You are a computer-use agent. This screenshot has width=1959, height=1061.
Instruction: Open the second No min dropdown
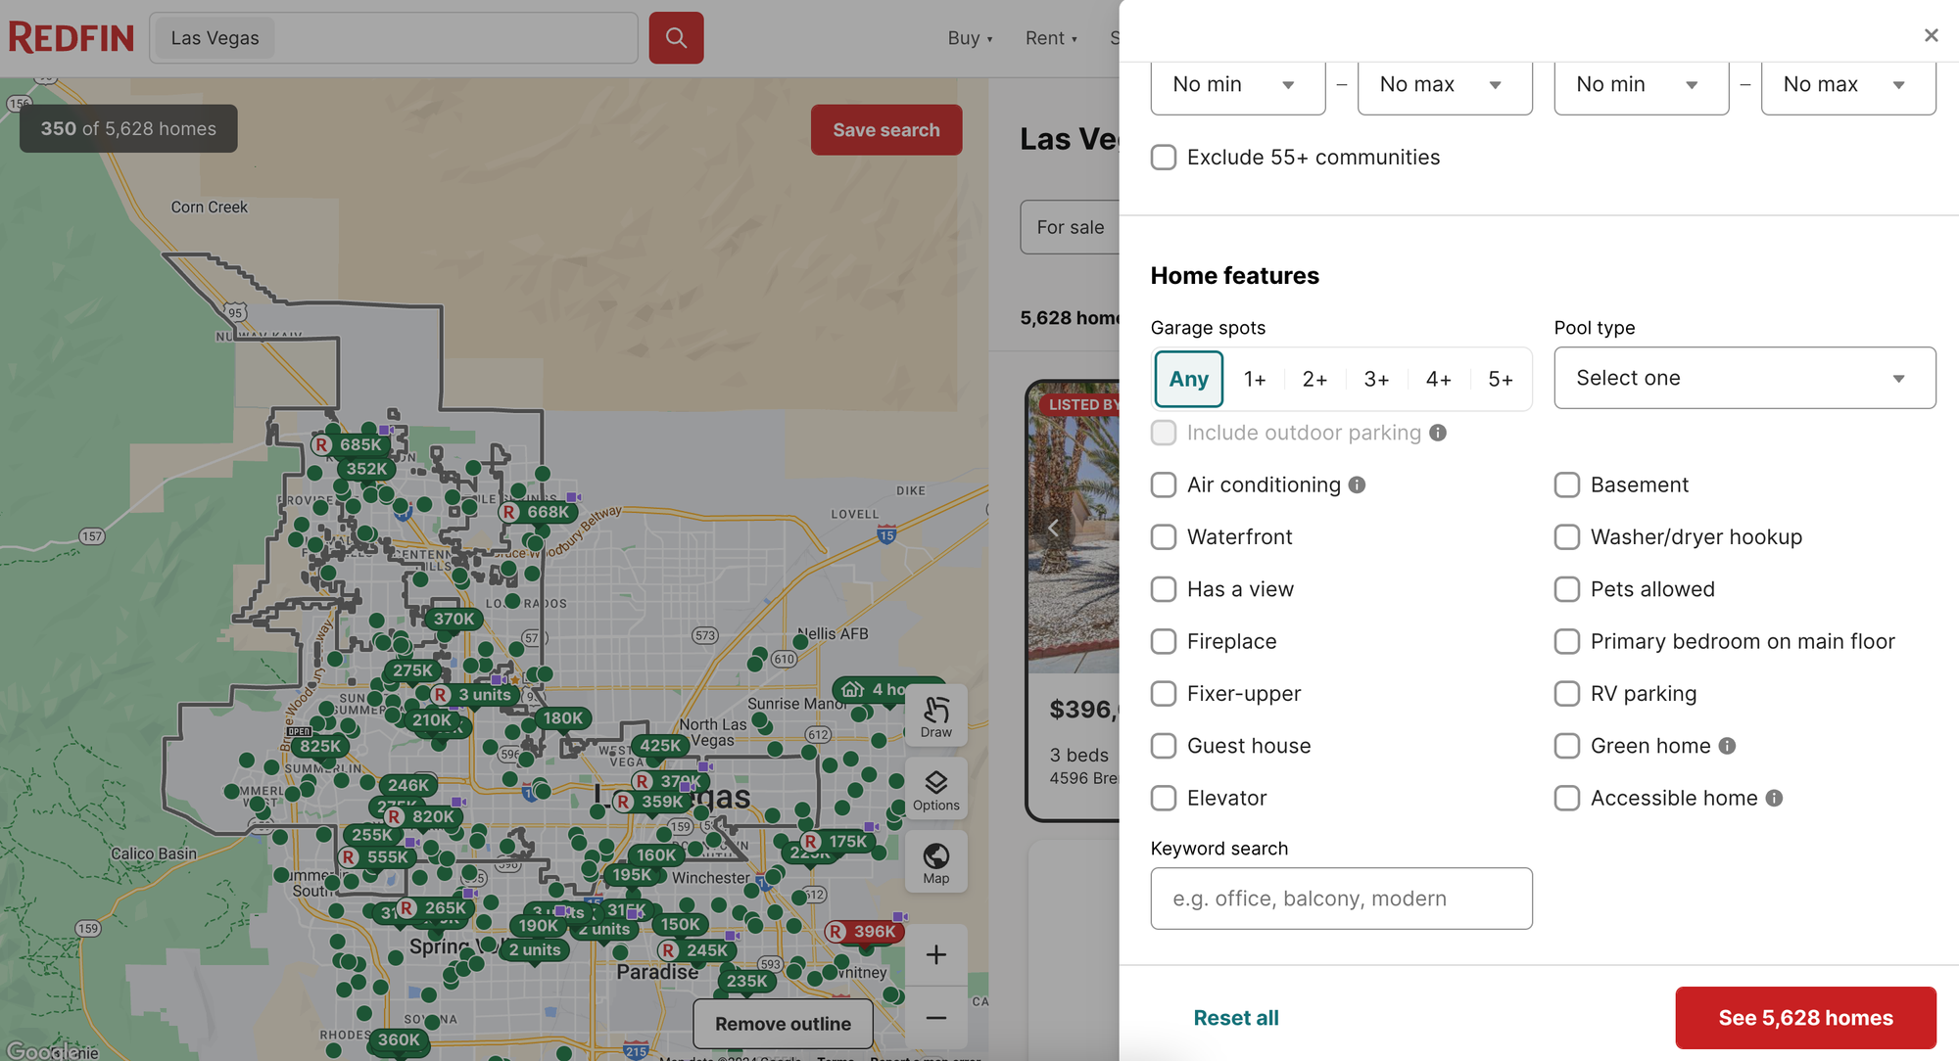(1641, 85)
